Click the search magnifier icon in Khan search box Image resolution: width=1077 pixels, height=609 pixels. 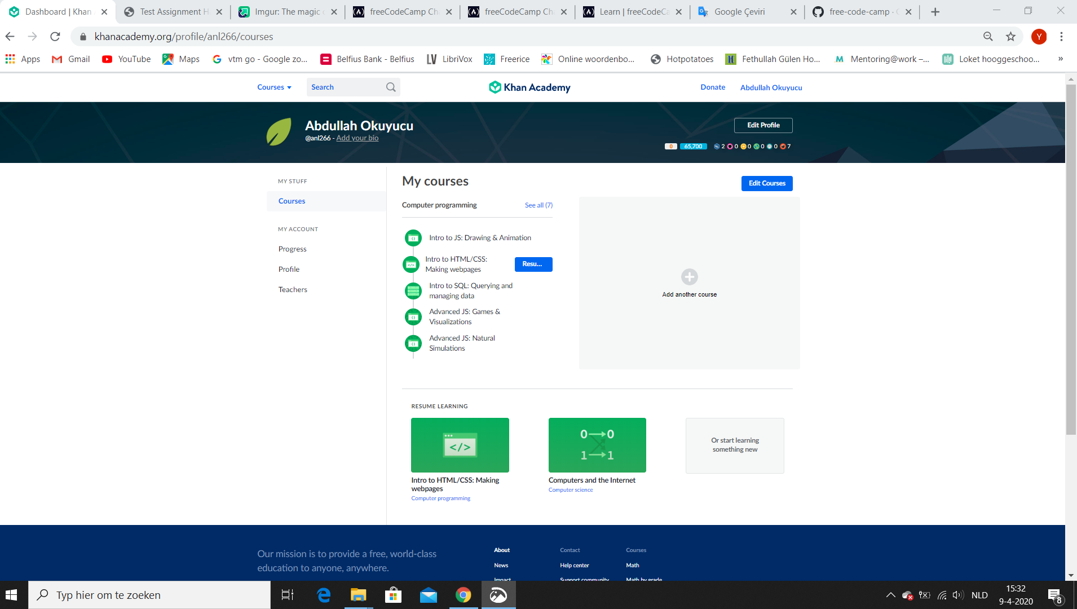click(391, 87)
